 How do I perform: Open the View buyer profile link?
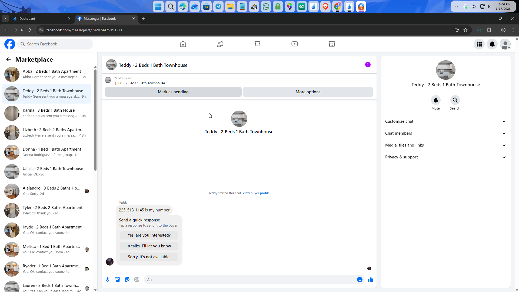click(x=256, y=193)
